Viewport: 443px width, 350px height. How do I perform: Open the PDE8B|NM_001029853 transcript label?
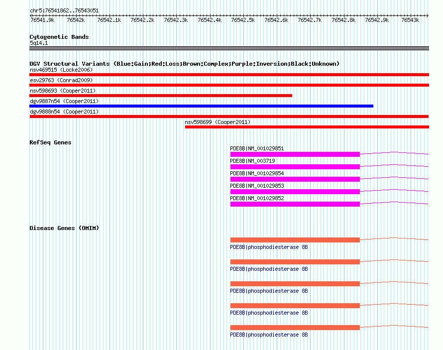pos(257,186)
